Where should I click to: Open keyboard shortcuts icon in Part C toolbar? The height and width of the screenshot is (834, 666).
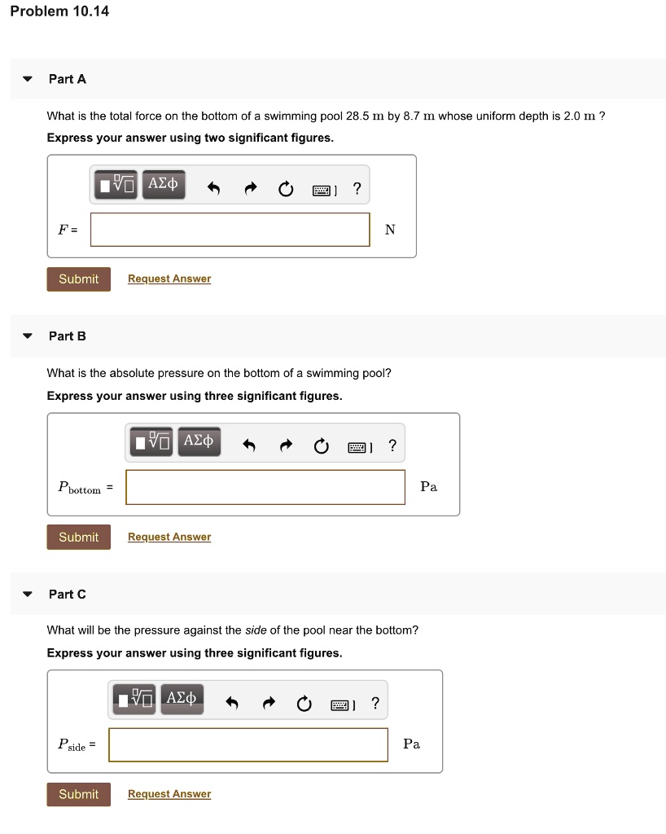point(340,704)
